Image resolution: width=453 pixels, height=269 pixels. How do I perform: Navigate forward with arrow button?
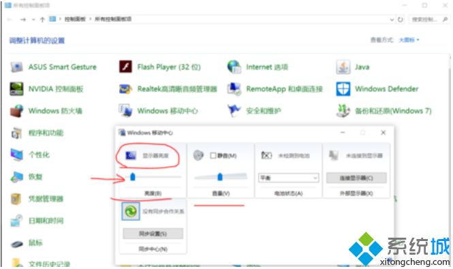tap(23, 20)
